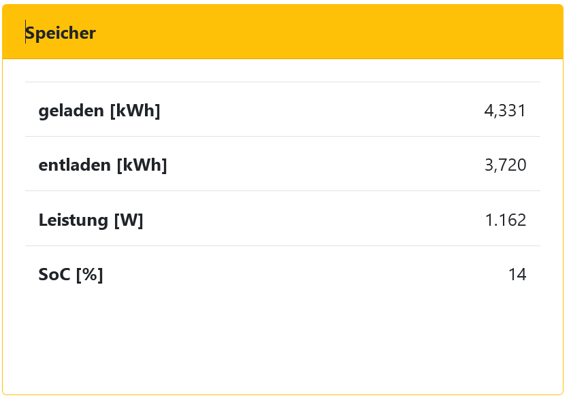
Task: Click the blank middle of the SoC row
Action: (x=306, y=275)
